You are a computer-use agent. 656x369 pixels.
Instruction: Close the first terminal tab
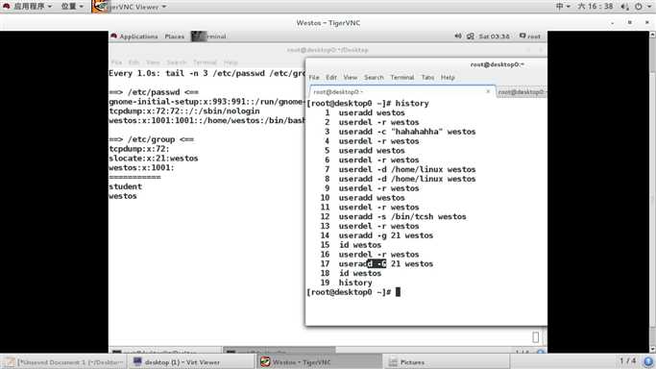point(488,91)
